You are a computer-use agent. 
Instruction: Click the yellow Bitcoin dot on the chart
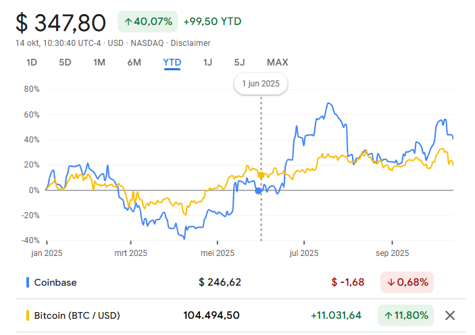tap(261, 176)
